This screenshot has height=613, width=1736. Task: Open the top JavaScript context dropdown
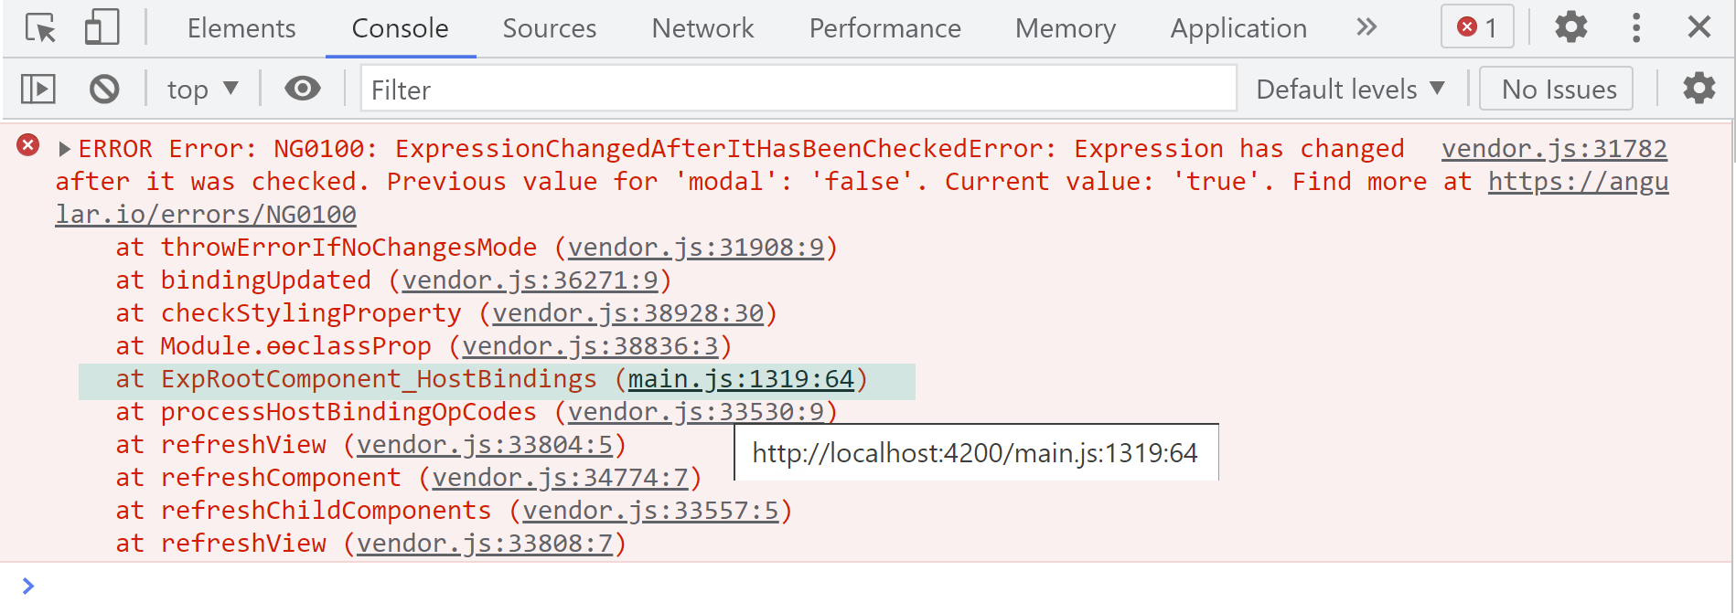point(202,90)
